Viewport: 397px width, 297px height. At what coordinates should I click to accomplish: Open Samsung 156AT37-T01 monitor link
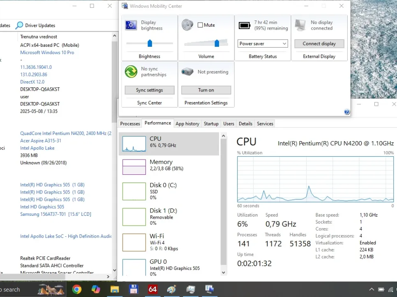(x=56, y=214)
